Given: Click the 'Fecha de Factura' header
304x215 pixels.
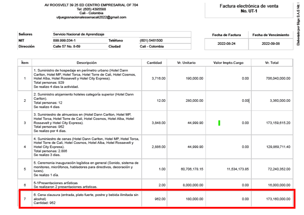Looking at the screenshot, I should [x=226, y=35].
